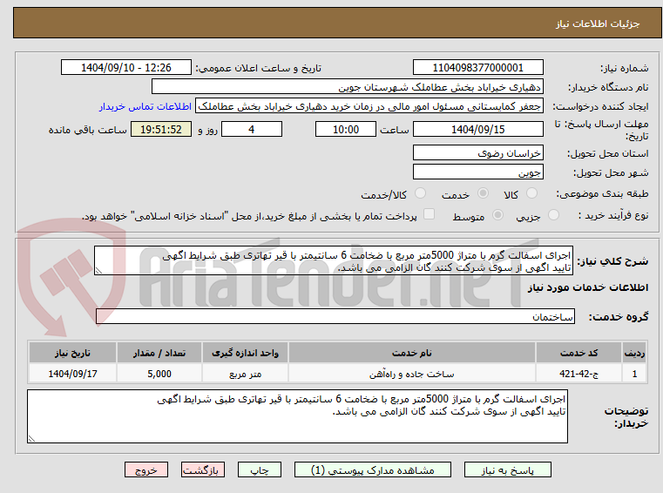The image size is (663, 493).
Task: Click the شماره نیاز field 1104098377000001
Action: coord(477,68)
